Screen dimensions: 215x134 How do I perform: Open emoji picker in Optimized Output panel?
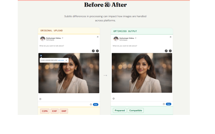114,98
